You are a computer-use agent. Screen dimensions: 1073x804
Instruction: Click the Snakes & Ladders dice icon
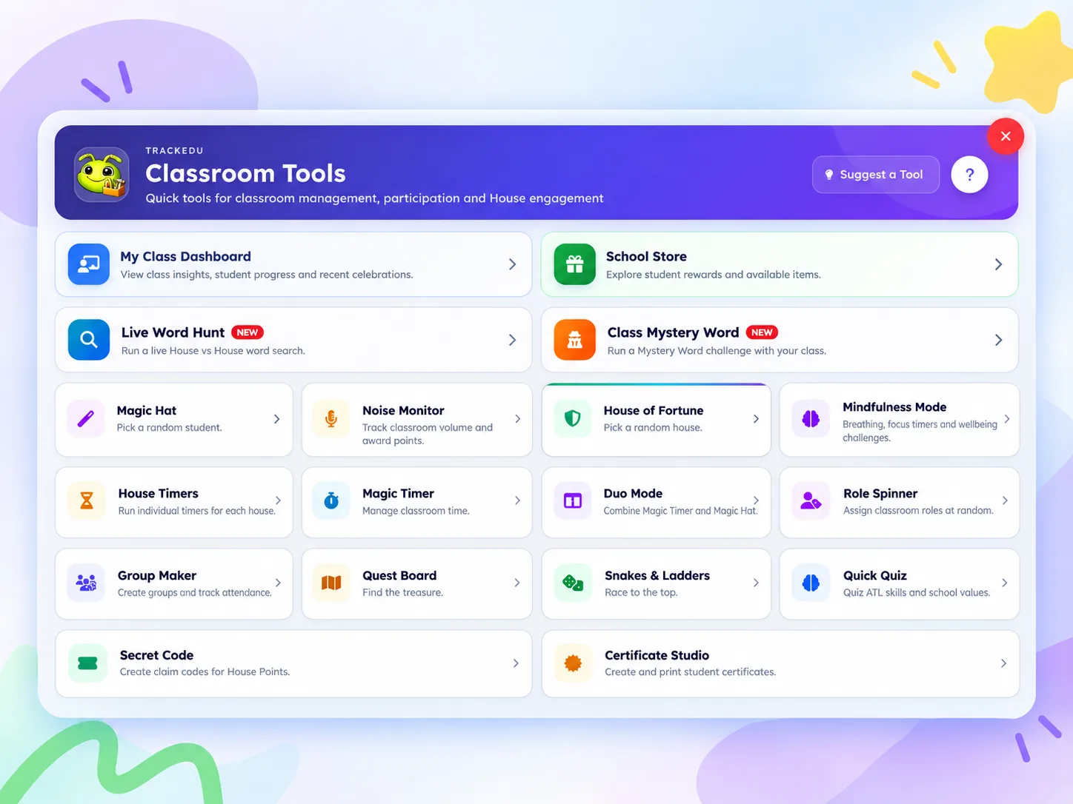(572, 583)
